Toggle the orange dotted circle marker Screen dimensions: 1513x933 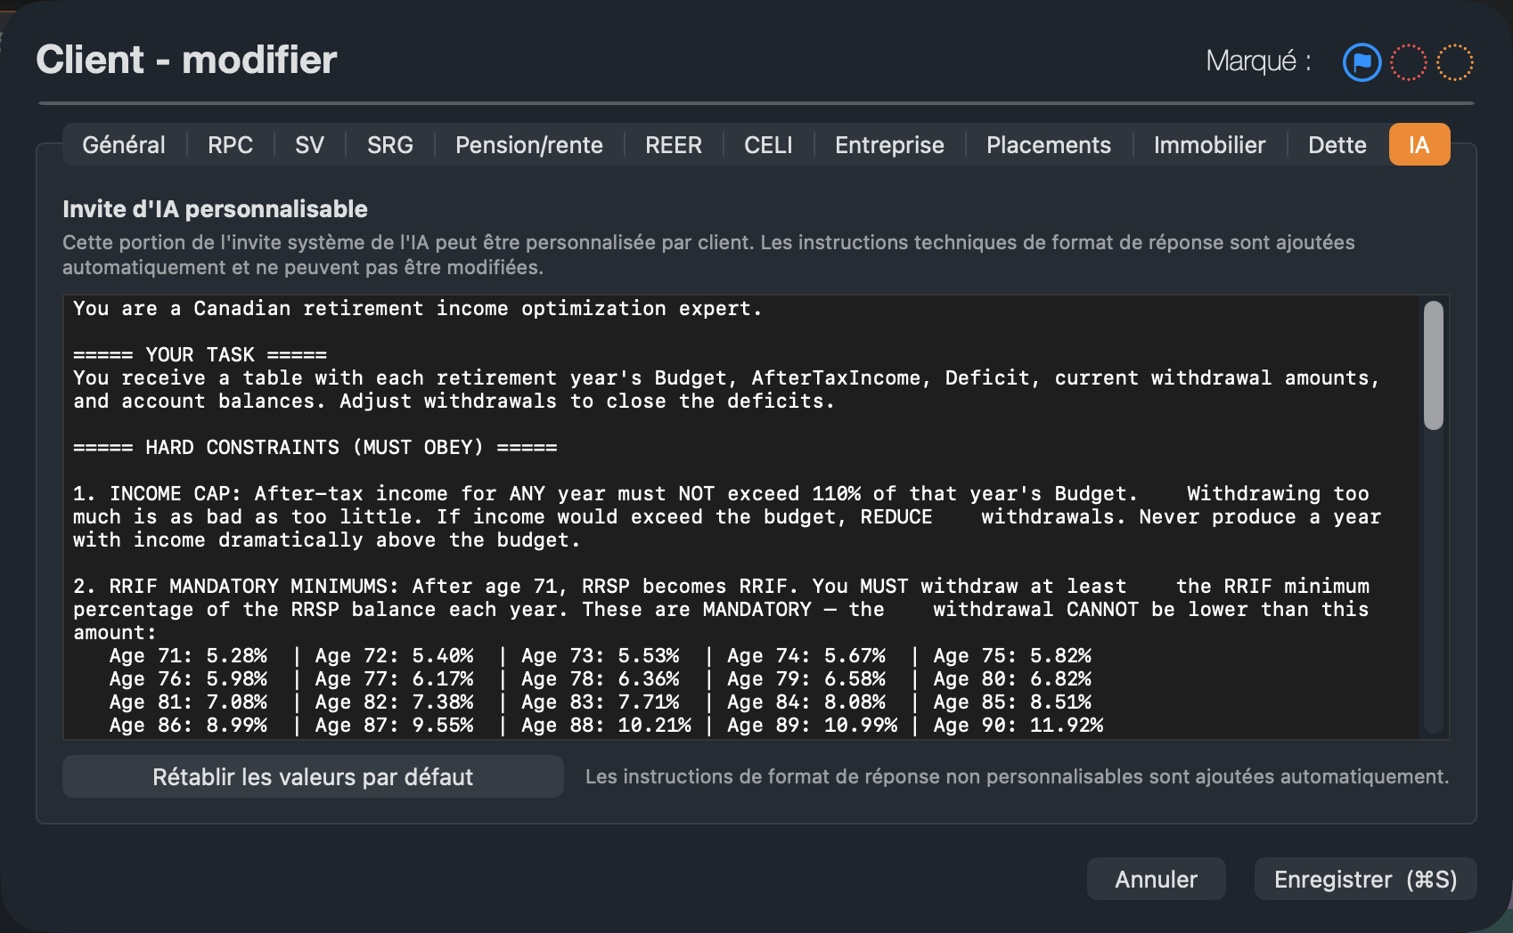tap(1455, 62)
